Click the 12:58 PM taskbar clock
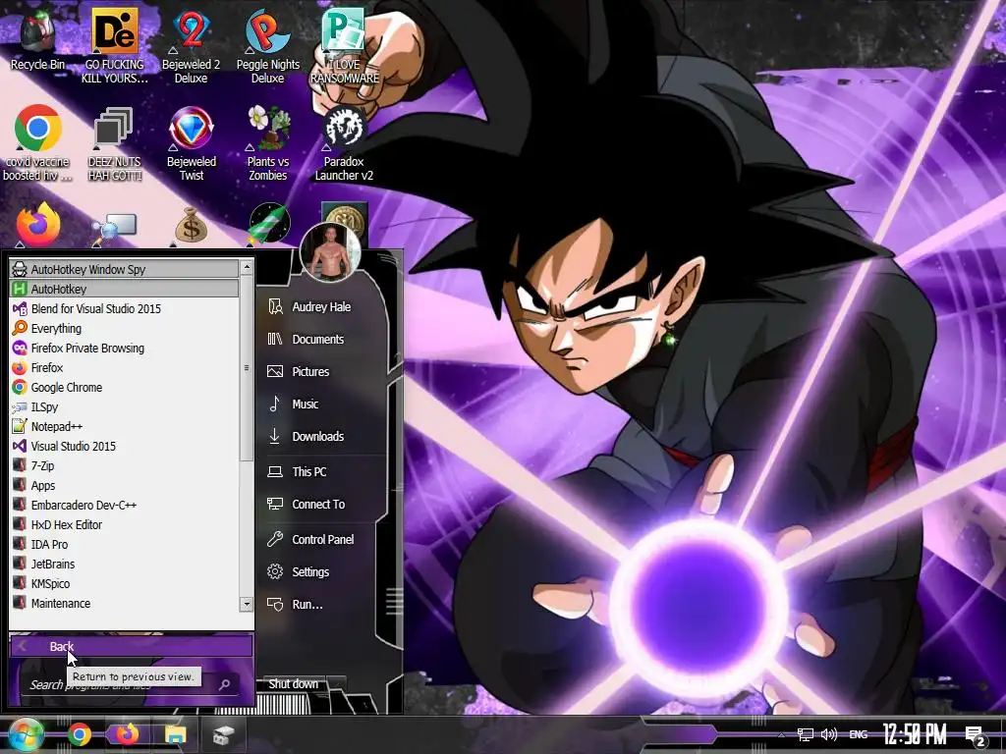The width and height of the screenshot is (1006, 754). coord(915,734)
